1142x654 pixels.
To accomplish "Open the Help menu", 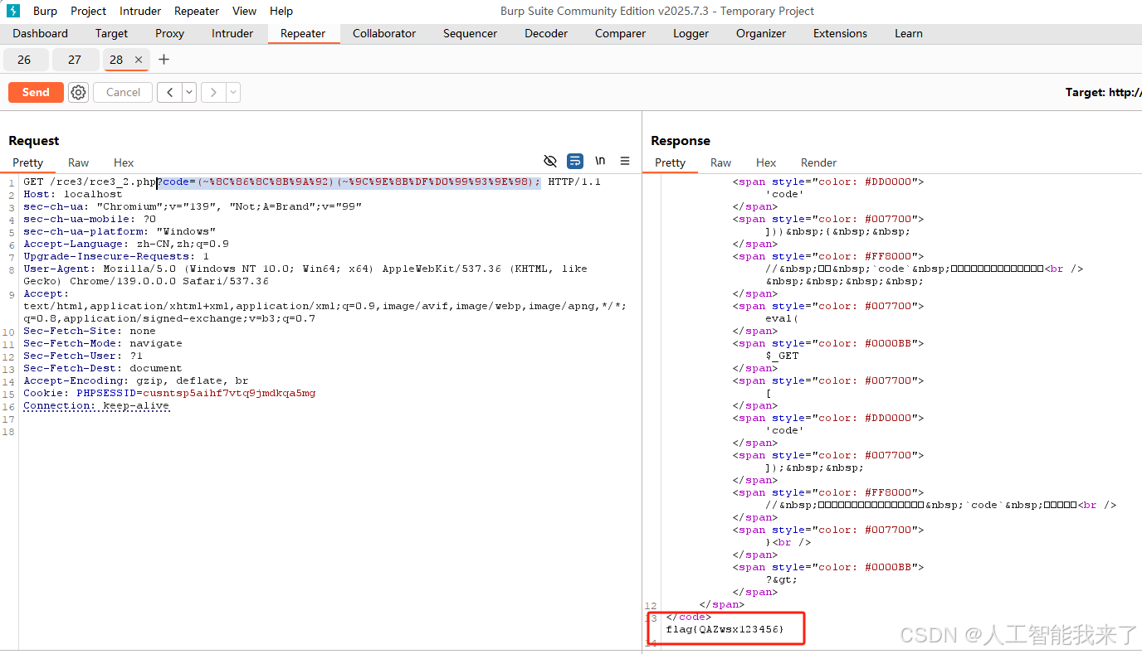I will [x=281, y=11].
